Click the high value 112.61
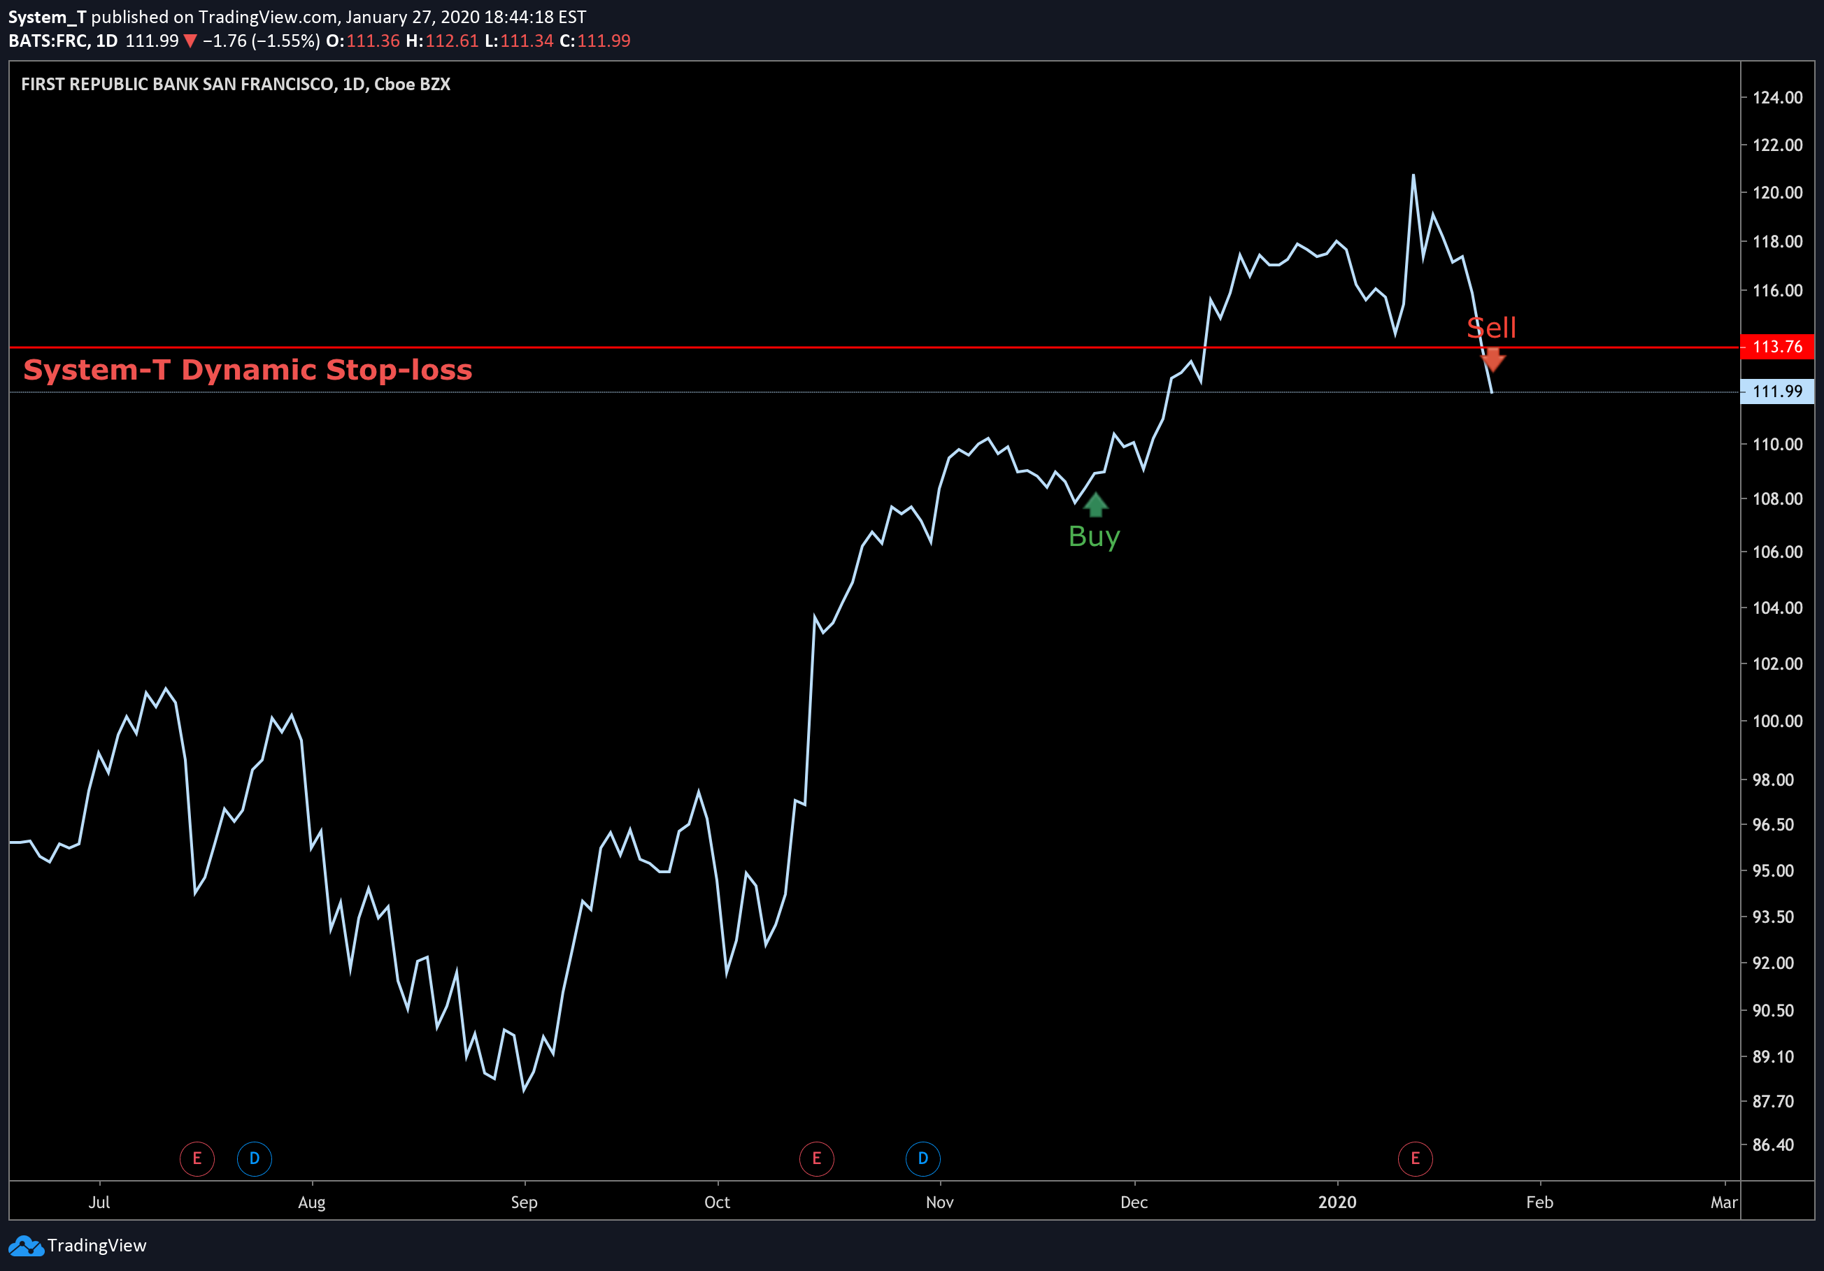The width and height of the screenshot is (1824, 1271). [452, 41]
